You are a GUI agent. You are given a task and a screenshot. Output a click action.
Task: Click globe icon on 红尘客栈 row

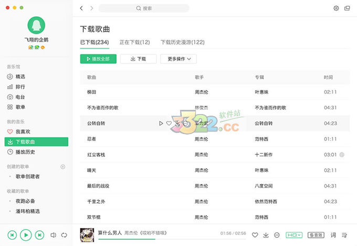[x=342, y=155]
